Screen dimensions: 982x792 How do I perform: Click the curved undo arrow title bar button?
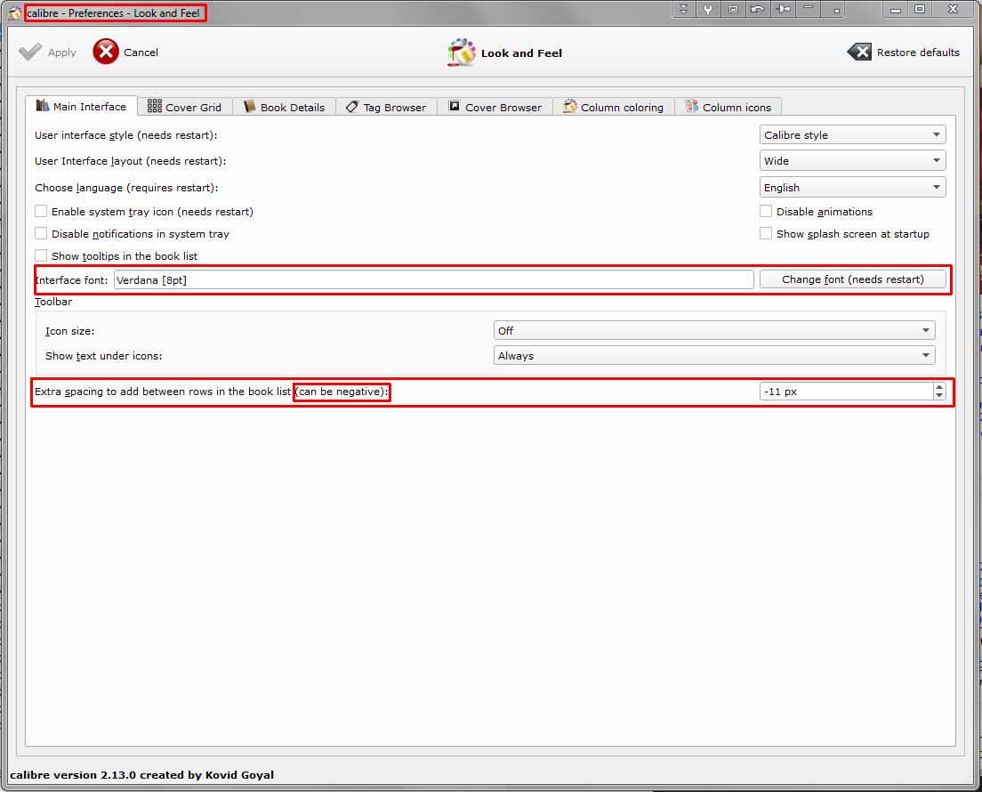pos(758,9)
